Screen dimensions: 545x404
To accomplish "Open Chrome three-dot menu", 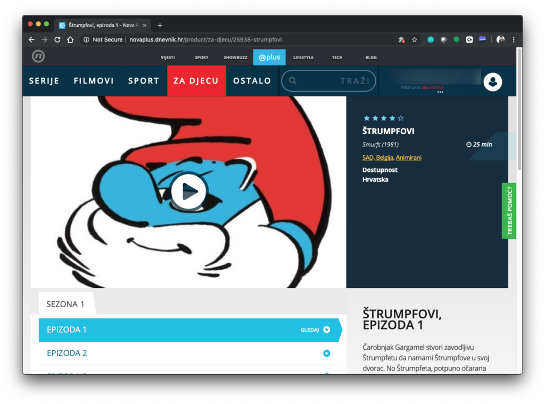I will tap(513, 39).
